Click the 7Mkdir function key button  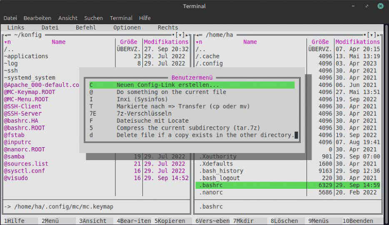click(x=250, y=221)
